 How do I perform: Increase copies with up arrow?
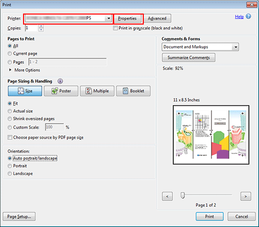point(41,26)
